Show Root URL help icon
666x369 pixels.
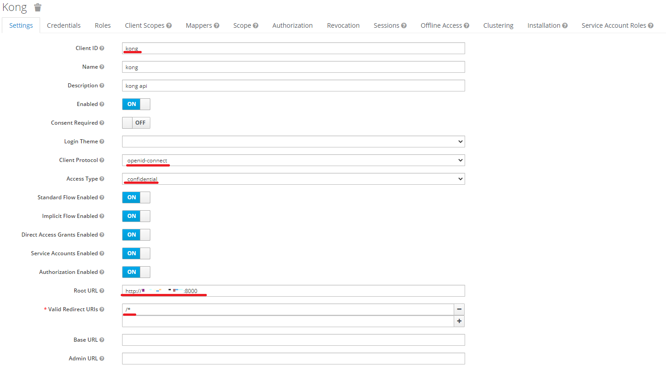coord(102,291)
